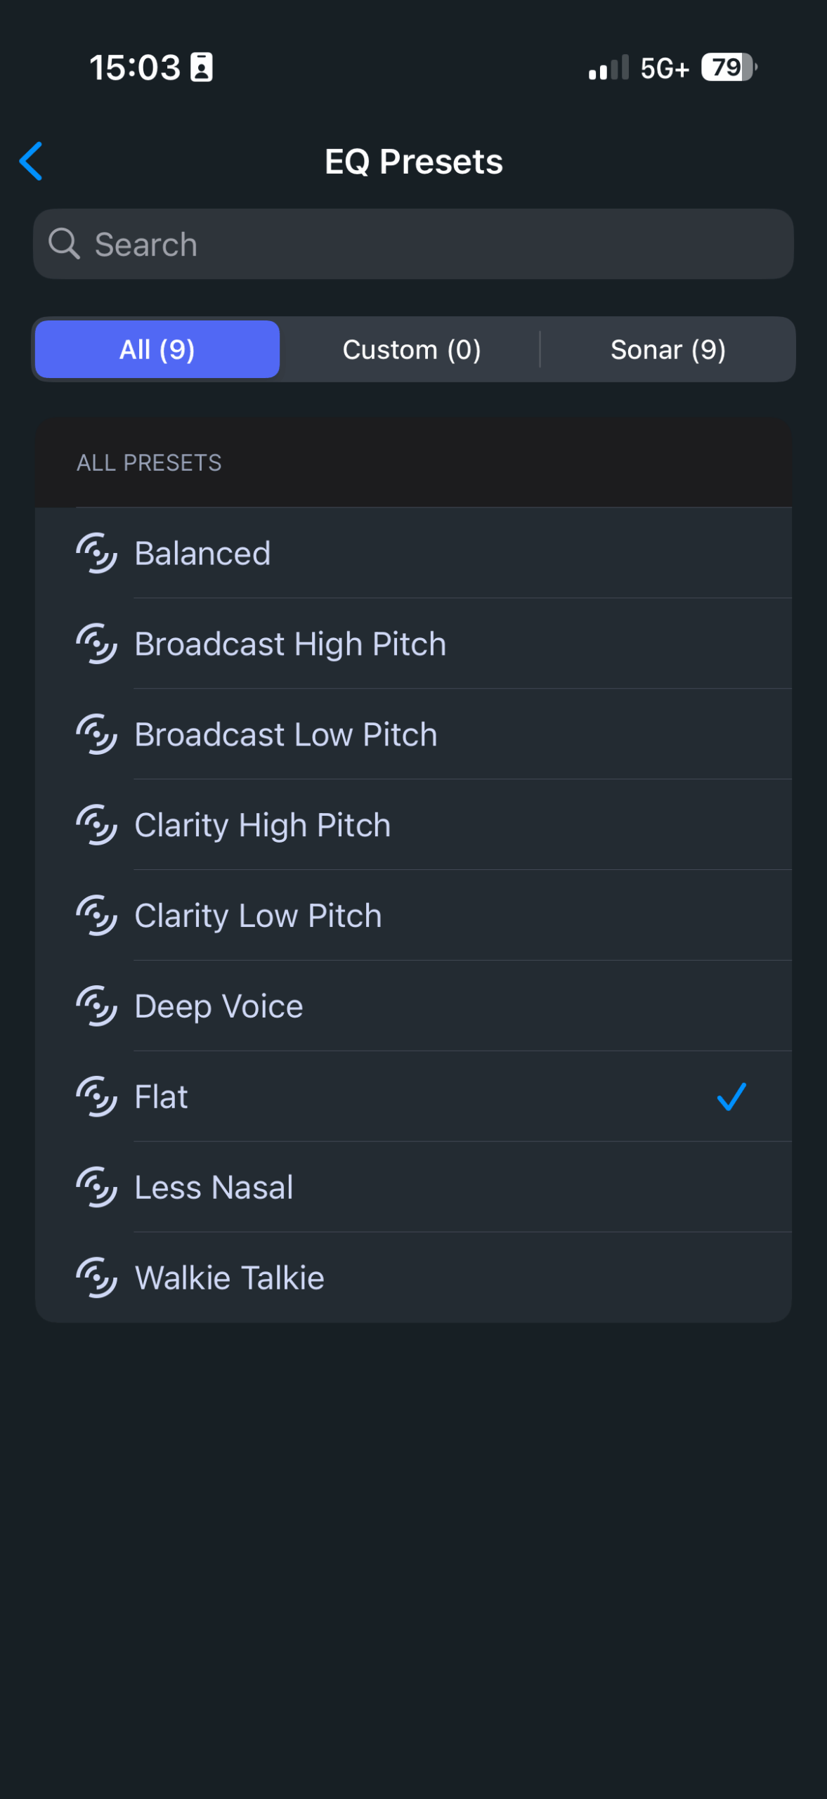Tap the Sonar icon beside Less Nasal
Image resolution: width=827 pixels, height=1799 pixels.
(96, 1188)
